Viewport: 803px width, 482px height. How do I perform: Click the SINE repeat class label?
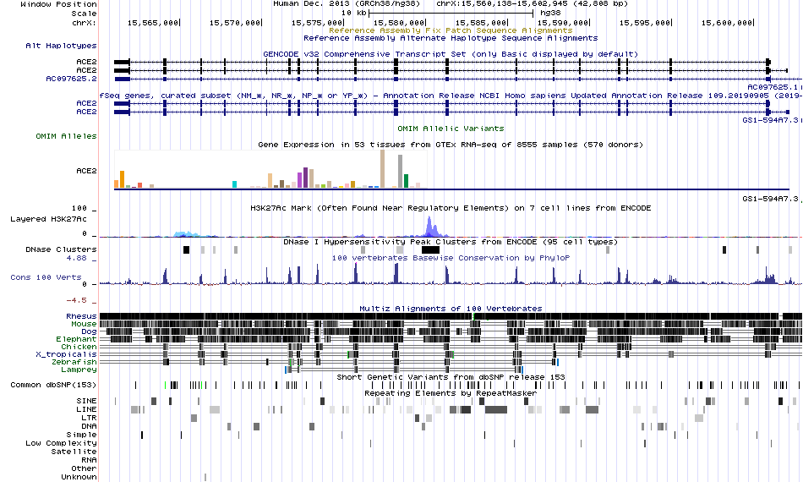tap(86, 401)
